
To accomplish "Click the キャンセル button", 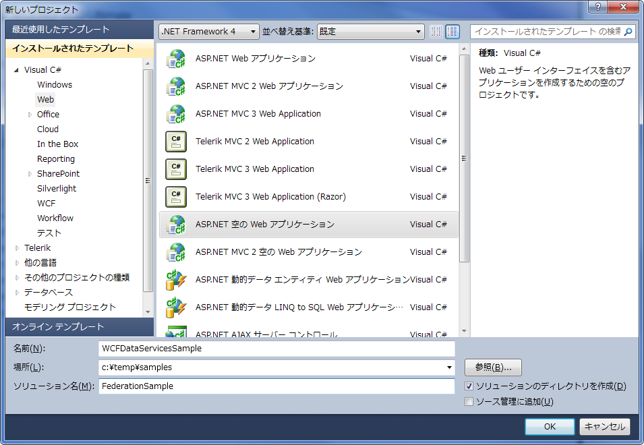I will point(605,427).
